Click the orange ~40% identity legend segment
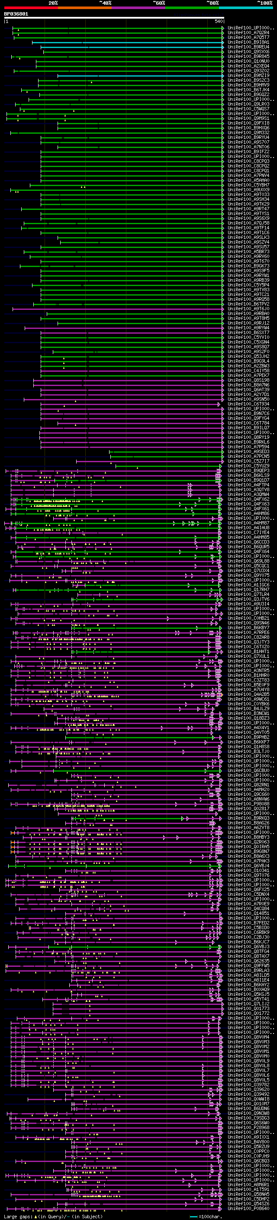The width and height of the screenshot is (277, 1220). pyautogui.click(x=85, y=8)
